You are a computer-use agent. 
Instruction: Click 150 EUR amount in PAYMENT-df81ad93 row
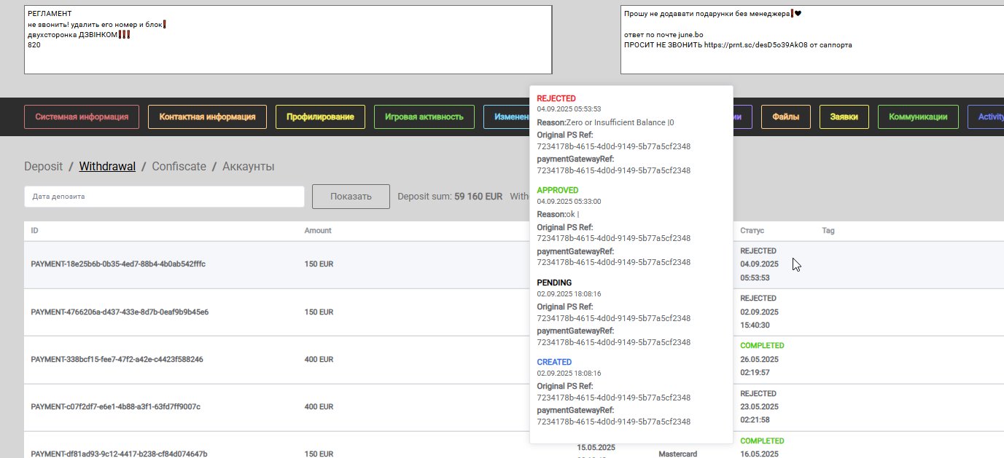coord(319,454)
